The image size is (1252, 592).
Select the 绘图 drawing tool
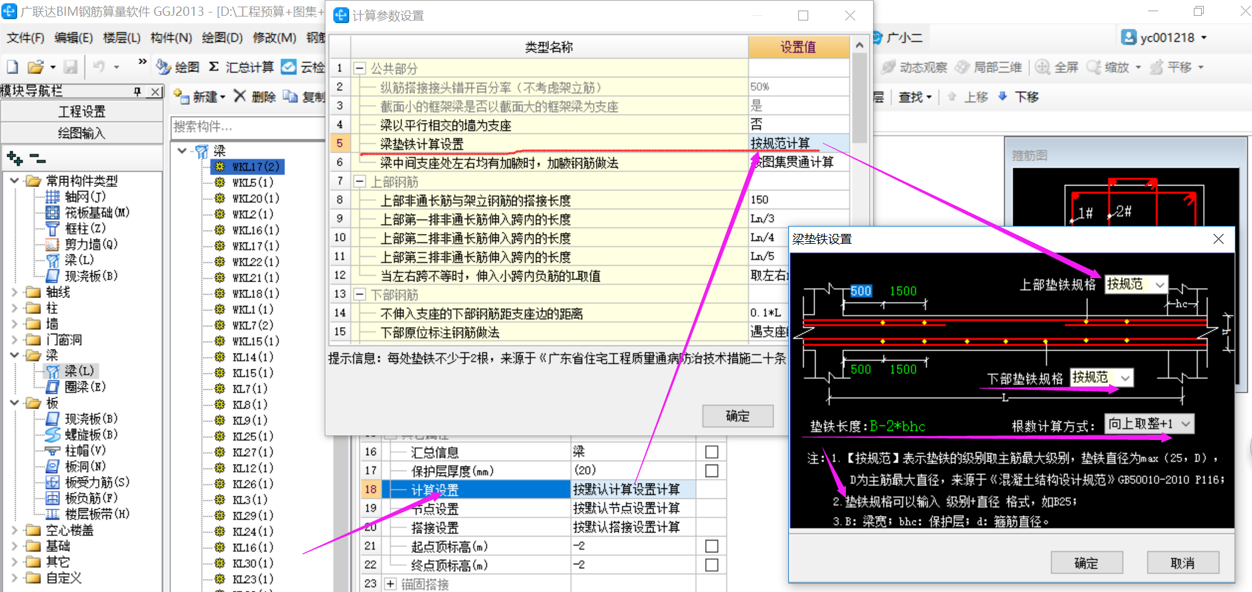(x=177, y=67)
